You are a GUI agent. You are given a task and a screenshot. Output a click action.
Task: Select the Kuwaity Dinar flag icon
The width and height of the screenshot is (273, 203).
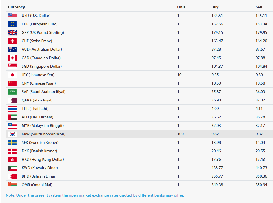(x=12, y=168)
